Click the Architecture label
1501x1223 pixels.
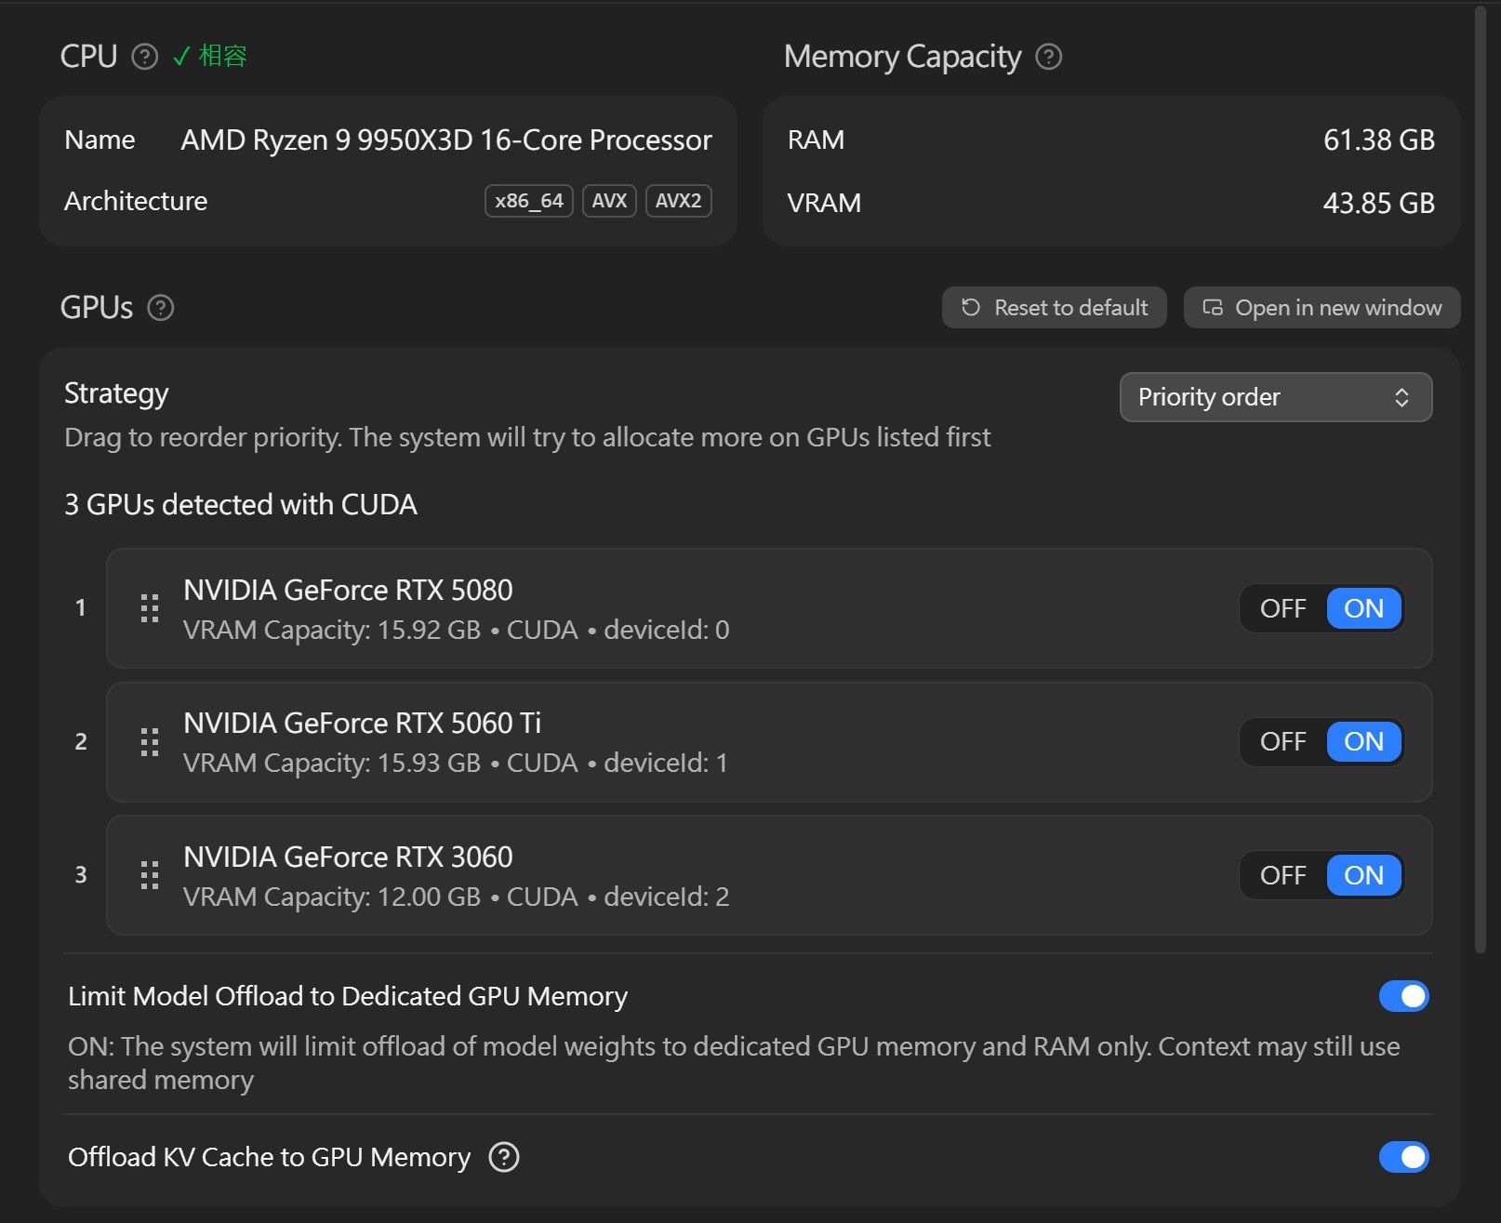136,201
